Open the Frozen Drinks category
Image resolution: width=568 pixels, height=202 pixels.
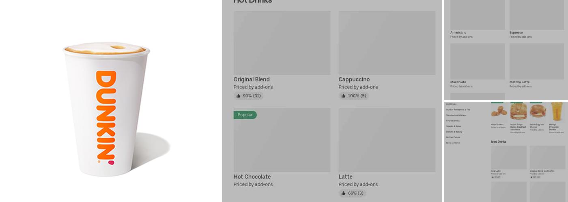pos(453,121)
